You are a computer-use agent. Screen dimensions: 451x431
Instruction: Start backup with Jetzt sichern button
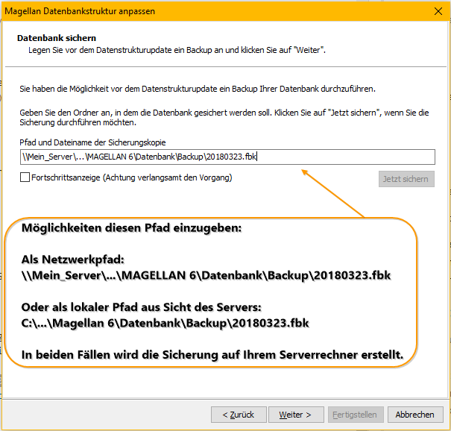click(406, 179)
